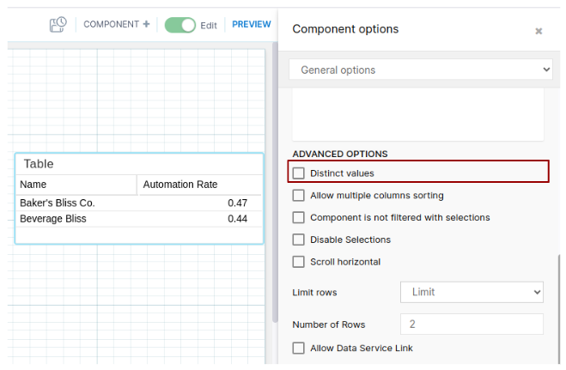
Task: Open the General options dropdown
Action: [x=420, y=70]
